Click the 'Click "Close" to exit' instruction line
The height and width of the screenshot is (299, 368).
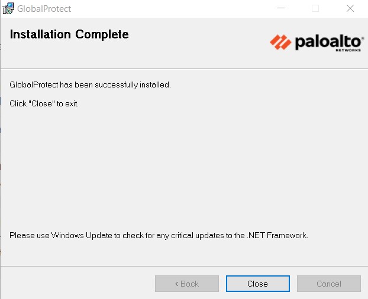(44, 103)
